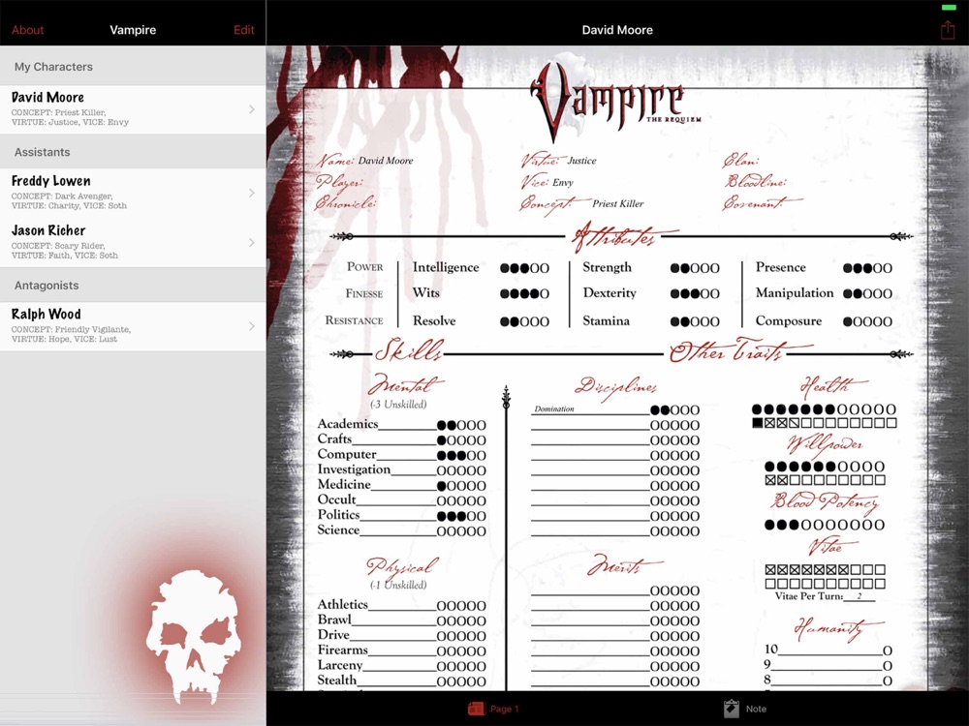969x726 pixels.
Task: Adjust the Health dot track
Action: [824, 409]
